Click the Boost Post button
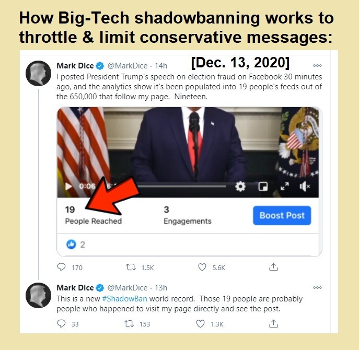The width and height of the screenshot is (359, 350). [282, 215]
